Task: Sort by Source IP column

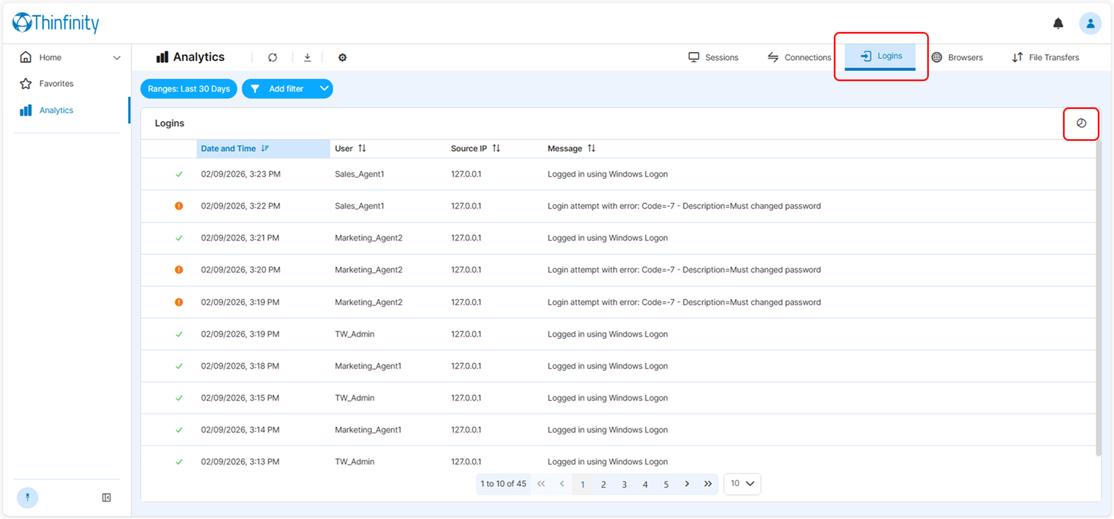Action: coord(475,148)
